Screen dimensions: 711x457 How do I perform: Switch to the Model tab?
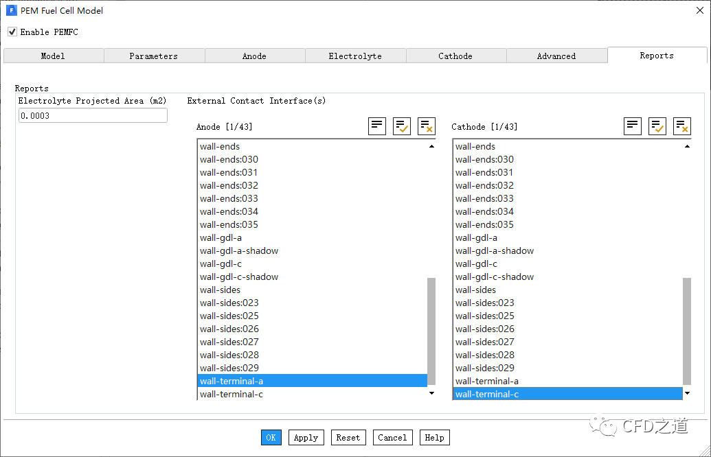[53, 56]
